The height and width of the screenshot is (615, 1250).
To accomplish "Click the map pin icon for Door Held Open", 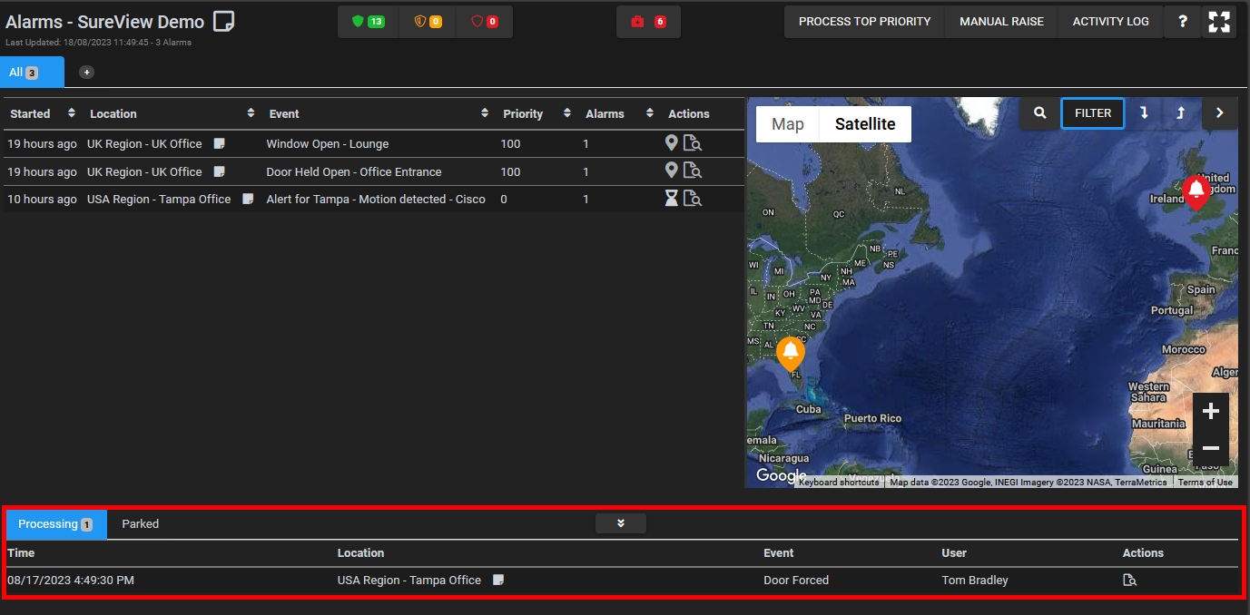I will tap(672, 171).
